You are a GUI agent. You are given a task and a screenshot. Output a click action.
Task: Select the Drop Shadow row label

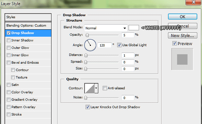point(23,33)
